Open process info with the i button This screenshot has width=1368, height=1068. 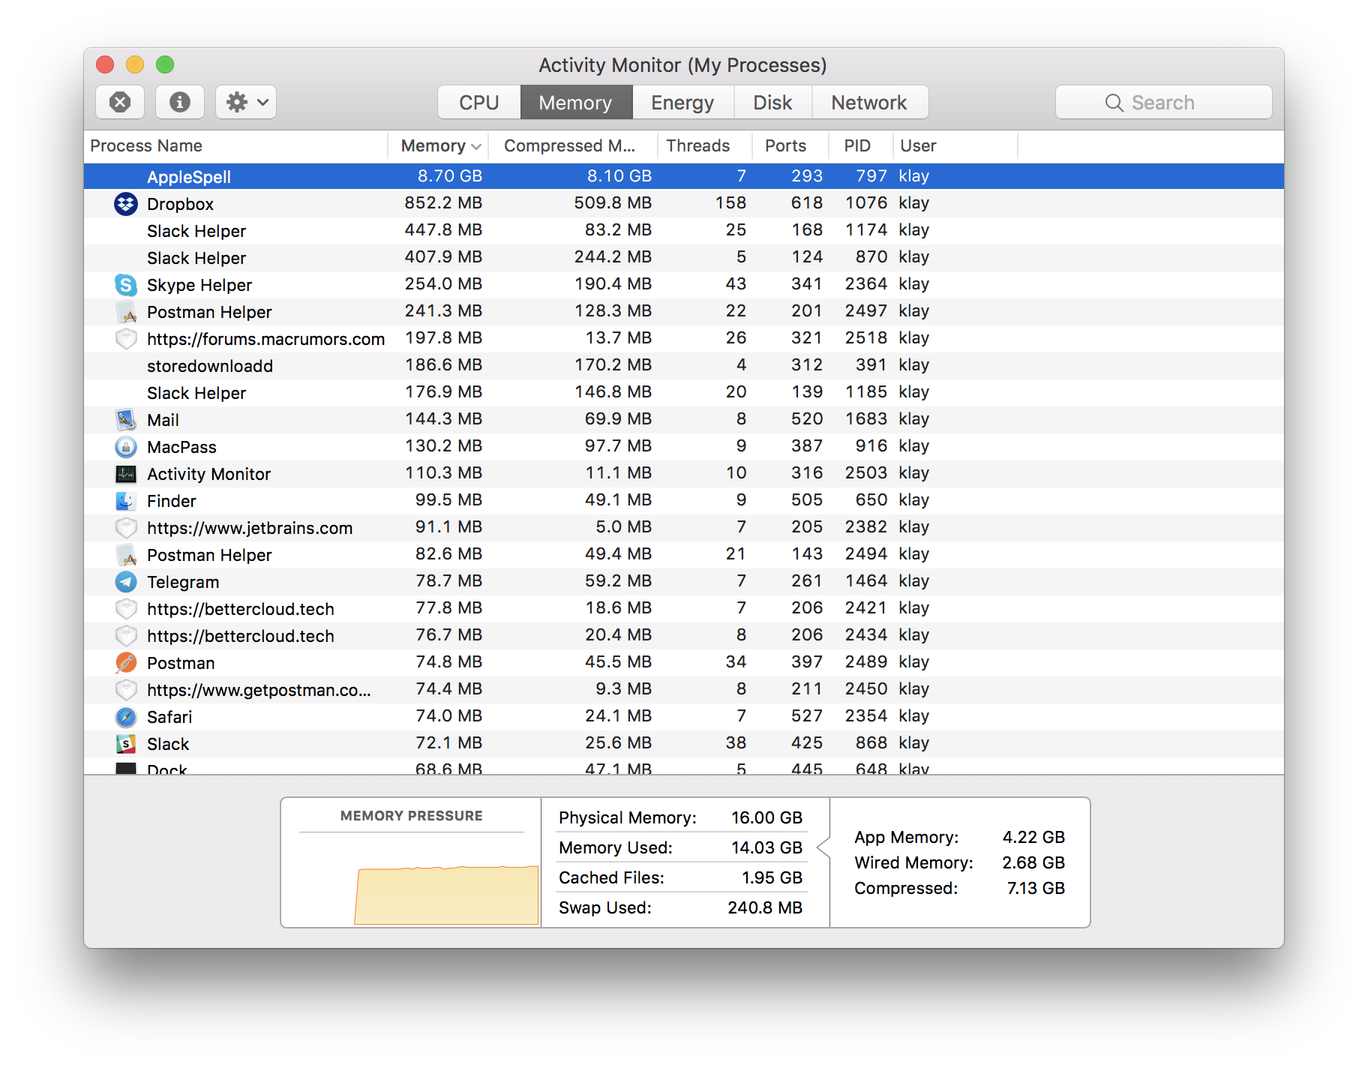coord(180,102)
